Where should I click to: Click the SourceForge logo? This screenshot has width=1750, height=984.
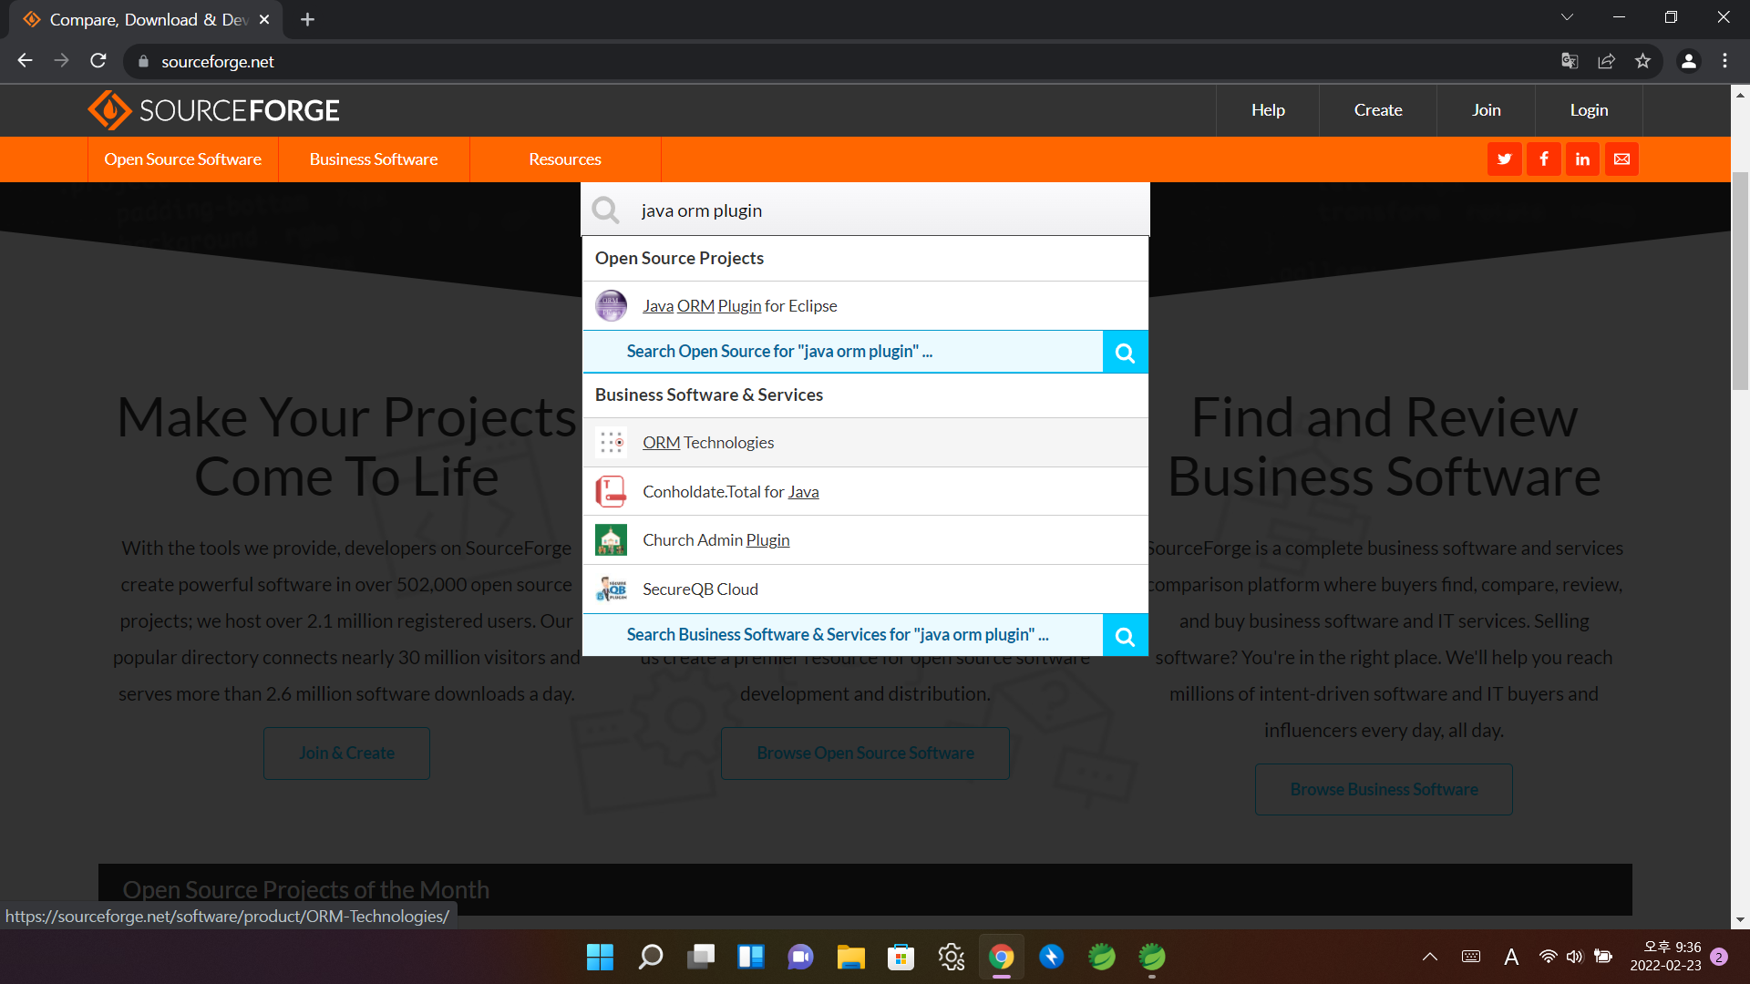pyautogui.click(x=214, y=110)
